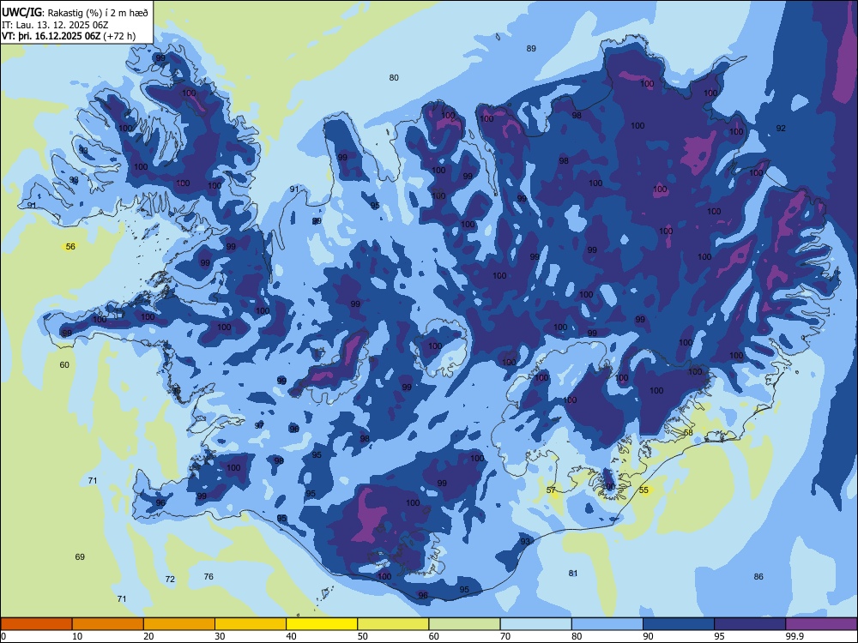Click the pale blue 70–80 legend color
The height and width of the screenshot is (643, 858).
(x=535, y=624)
